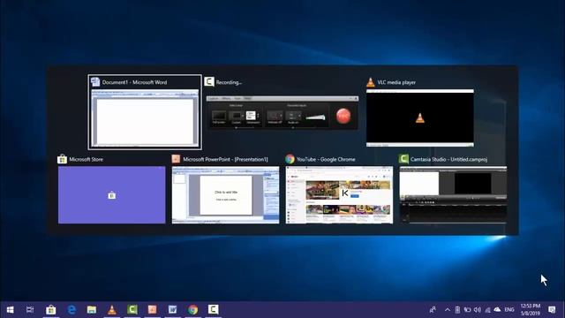Click the Word icon in the taskbar
The height and width of the screenshot is (318, 565).
(x=173, y=310)
